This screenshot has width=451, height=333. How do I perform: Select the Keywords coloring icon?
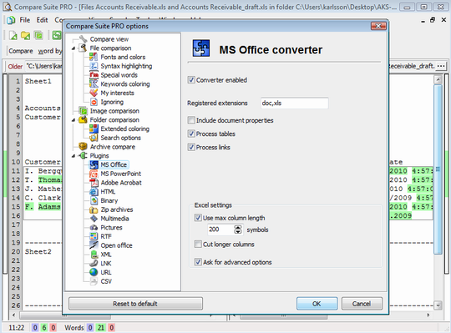(x=94, y=83)
